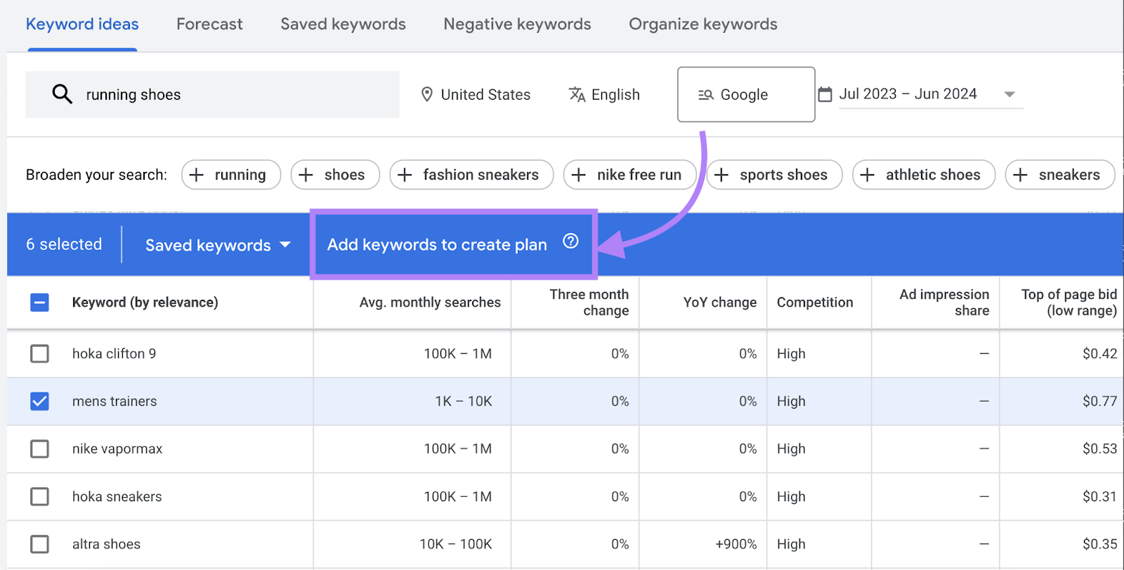Click the +900% YoY change value
This screenshot has width=1124, height=570.
coord(736,545)
